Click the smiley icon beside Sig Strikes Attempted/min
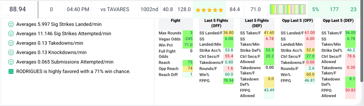364x106 pixels. pos(11,34)
